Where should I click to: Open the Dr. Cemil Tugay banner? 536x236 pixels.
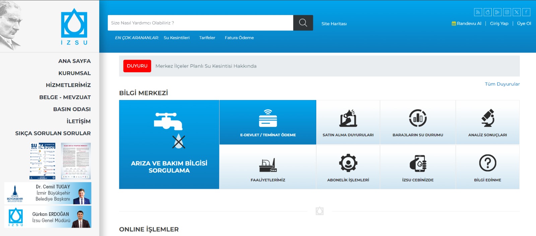coord(48,193)
